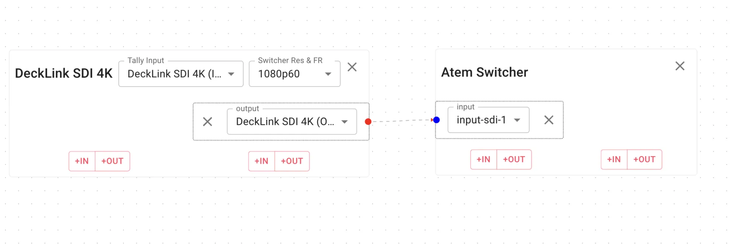Open the Switcher Res & FR dropdown
Screen dimensions: 737x244
[x=294, y=74]
